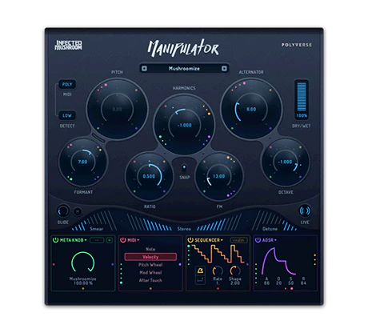Click the purple dot right of Meta Knob
The width and height of the screenshot is (368, 333).
pos(112,264)
